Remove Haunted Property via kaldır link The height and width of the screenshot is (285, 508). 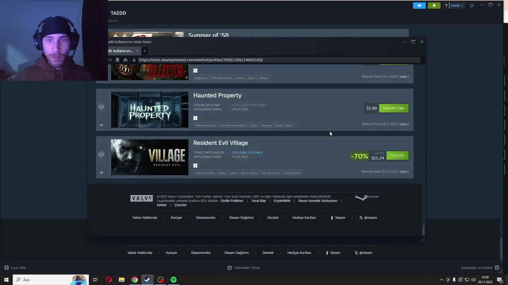tap(404, 124)
